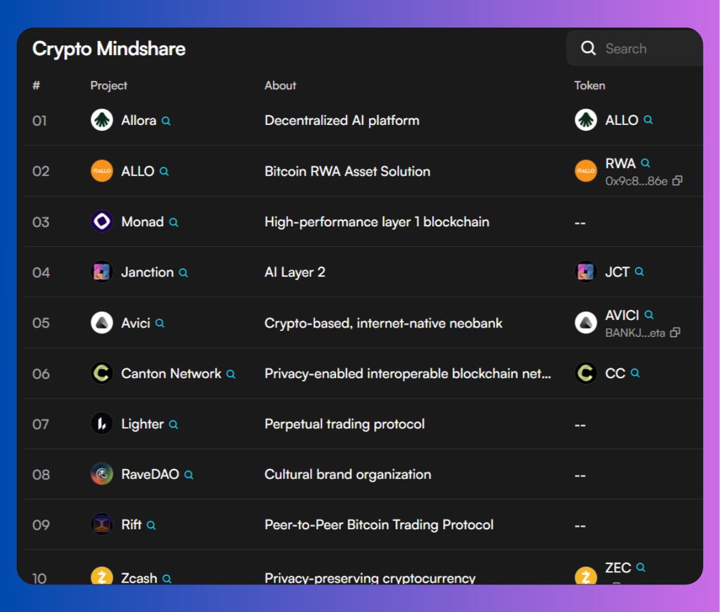720x612 pixels.
Task: Open the lookup icon beside Avici
Action: click(160, 323)
